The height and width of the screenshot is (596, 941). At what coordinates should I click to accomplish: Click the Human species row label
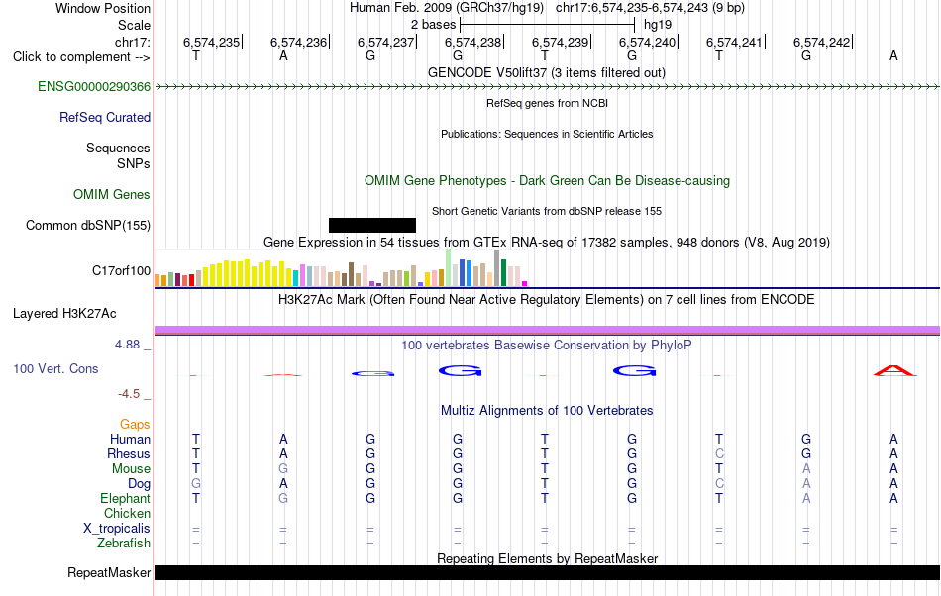tap(130, 440)
